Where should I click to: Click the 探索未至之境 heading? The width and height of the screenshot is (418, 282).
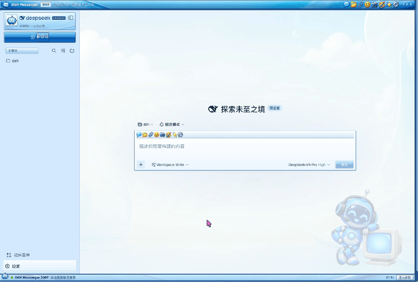pos(243,109)
